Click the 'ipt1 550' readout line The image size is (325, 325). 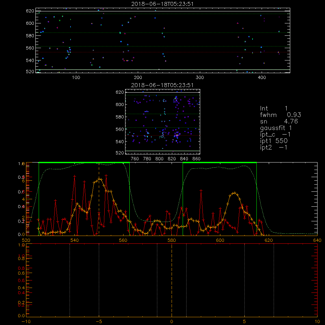click(274, 141)
